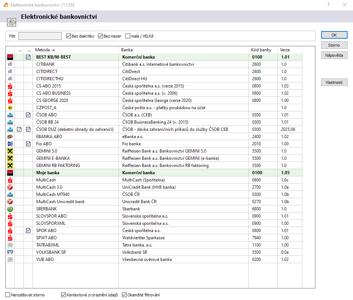Confirm with the OK button
The height and width of the screenshot is (300, 353).
(x=334, y=35)
